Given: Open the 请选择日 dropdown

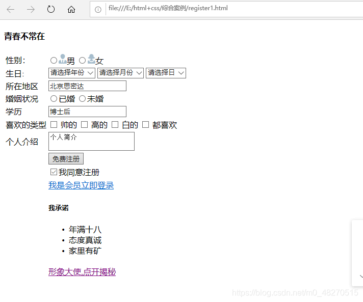Looking at the screenshot, I should click(166, 73).
